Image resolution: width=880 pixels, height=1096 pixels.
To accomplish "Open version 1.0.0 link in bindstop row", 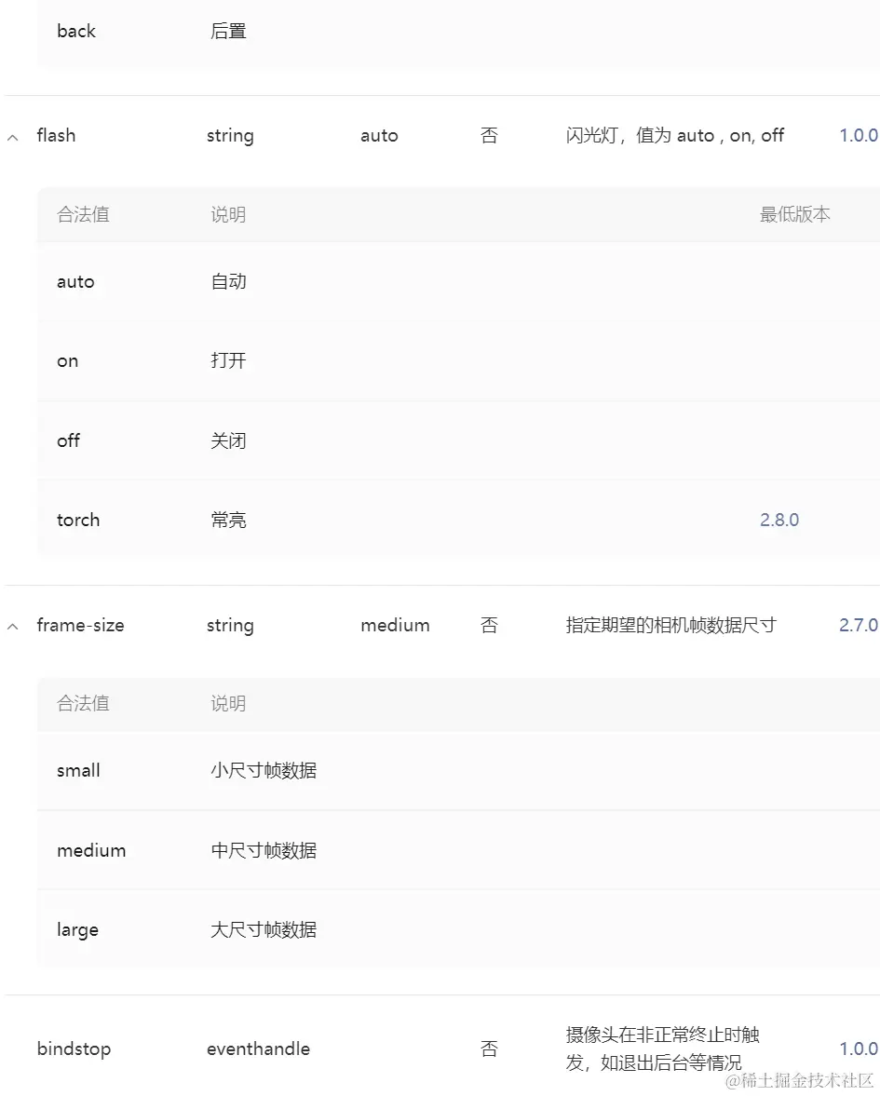I will tap(859, 1049).
